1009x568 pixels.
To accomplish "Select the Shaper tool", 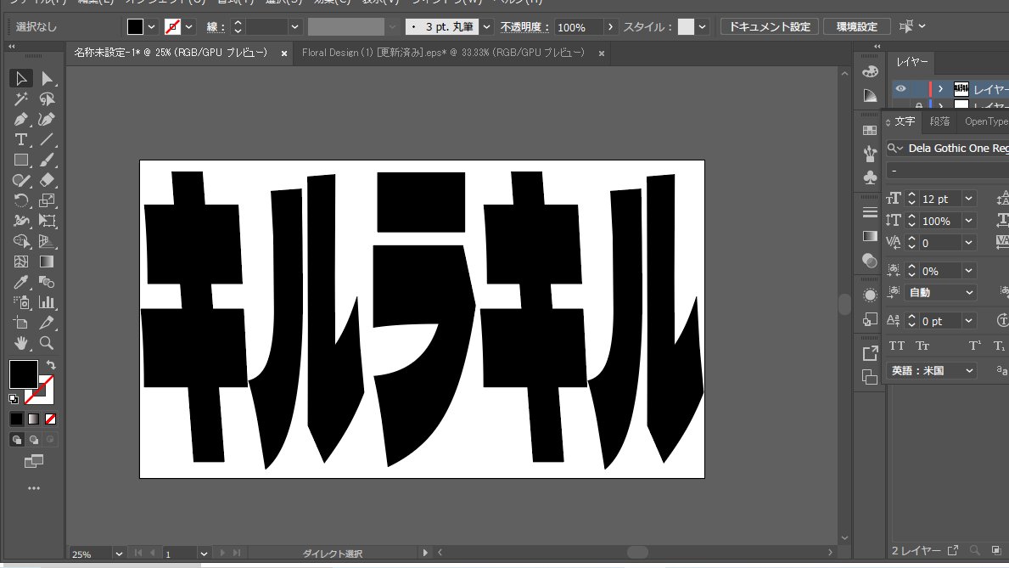I will (20, 180).
